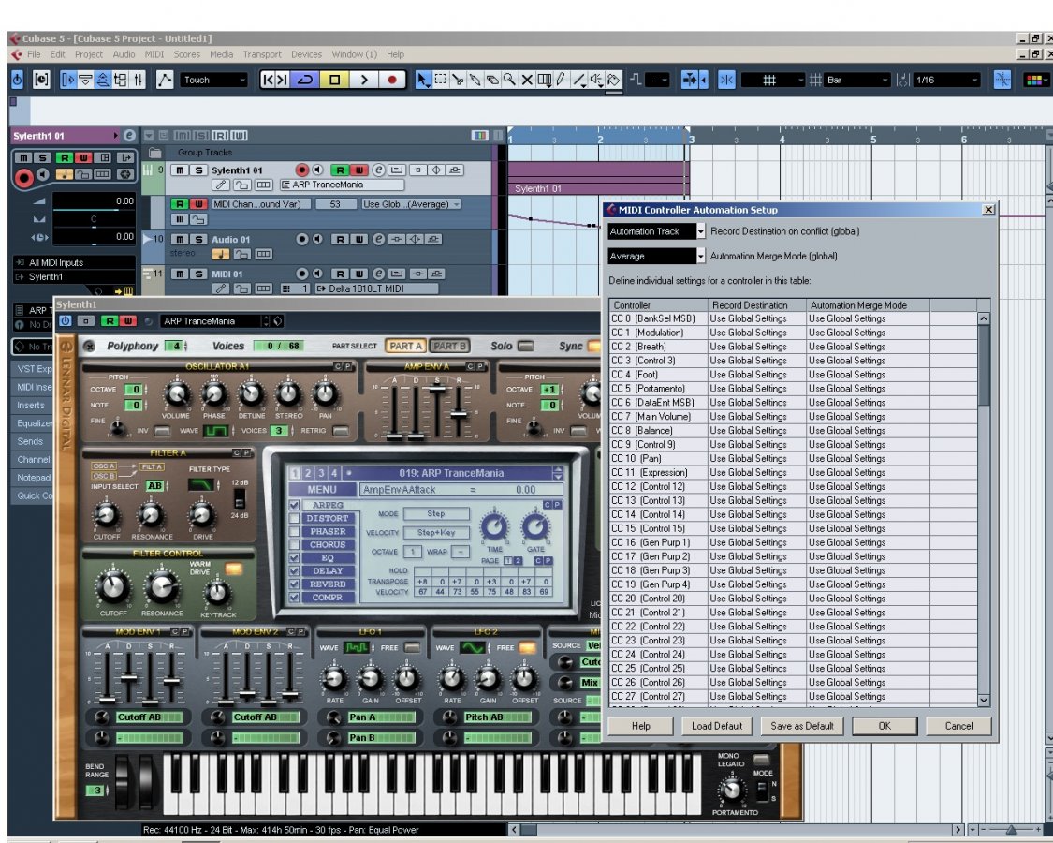Select the Object Selection arrow tool
1053x843 pixels.
click(x=422, y=80)
